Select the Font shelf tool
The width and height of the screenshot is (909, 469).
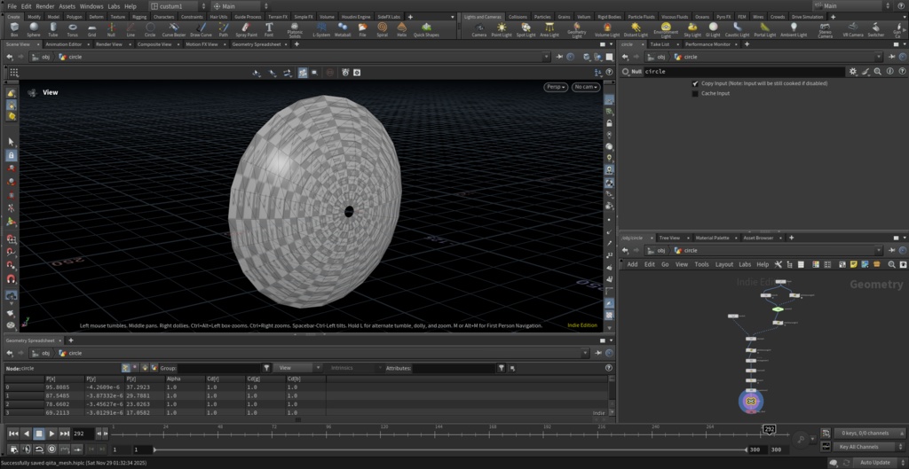[x=269, y=29]
